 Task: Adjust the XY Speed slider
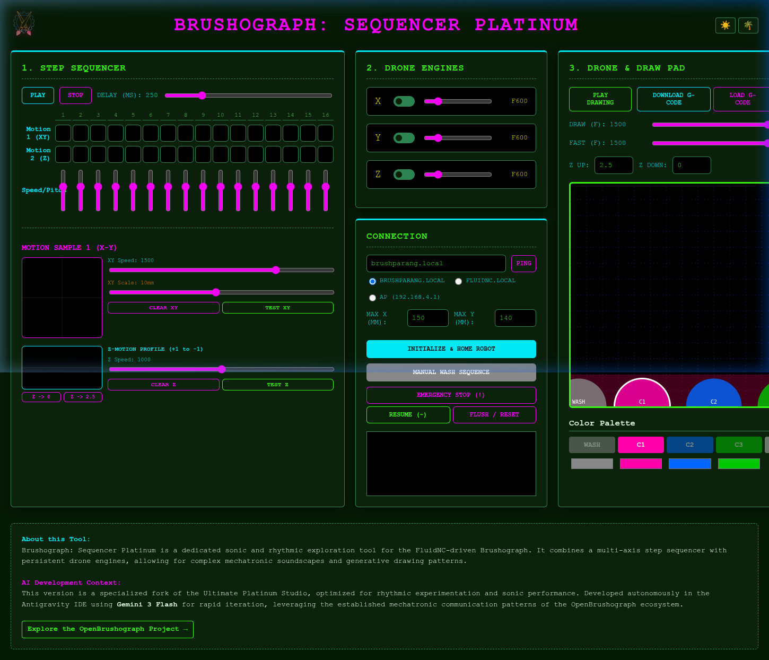[x=221, y=270]
